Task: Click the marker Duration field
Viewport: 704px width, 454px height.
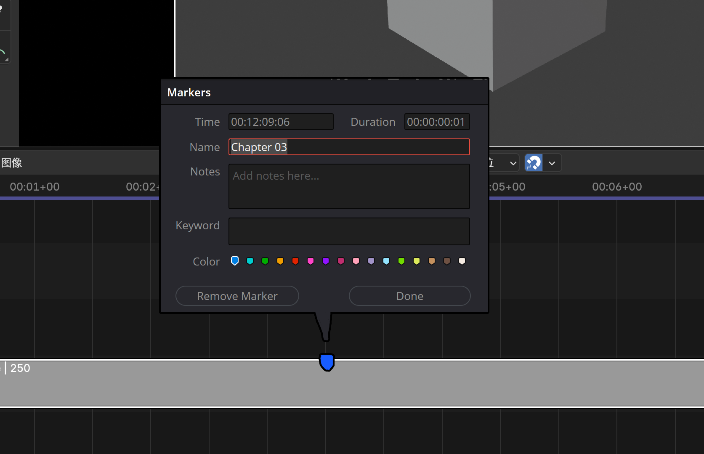Action: click(437, 122)
